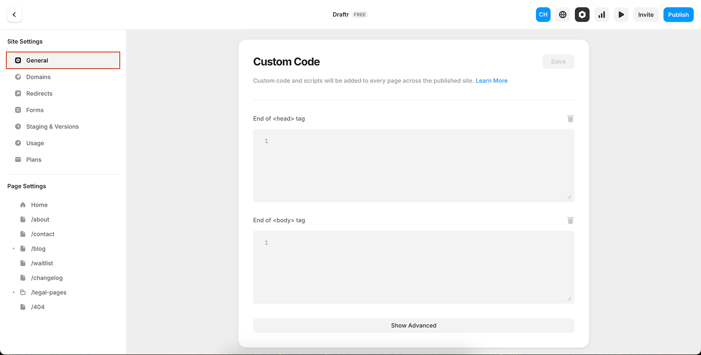Viewport: 701px width, 355px height.
Task: Click the Plans card icon
Action: pyautogui.click(x=18, y=160)
